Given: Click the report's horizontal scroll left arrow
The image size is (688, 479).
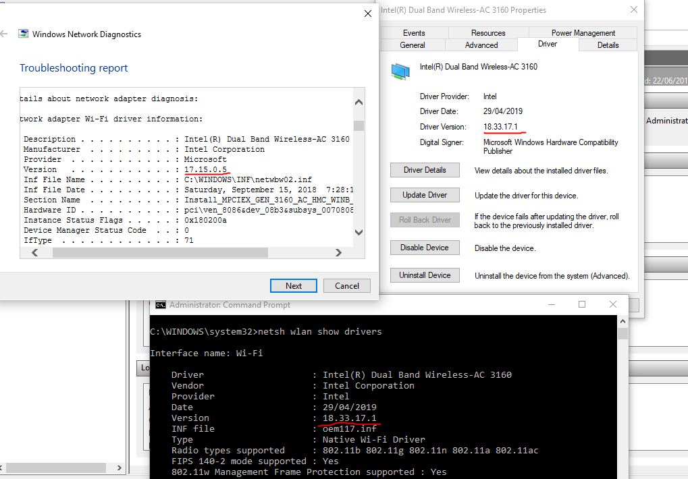Looking at the screenshot, I should click(x=34, y=252).
